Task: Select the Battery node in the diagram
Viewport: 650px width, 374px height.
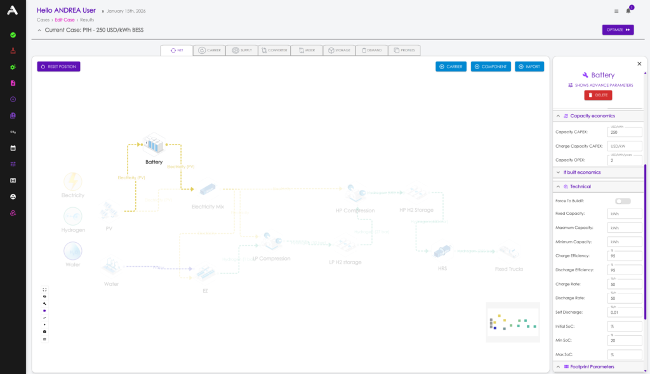Action: click(154, 146)
